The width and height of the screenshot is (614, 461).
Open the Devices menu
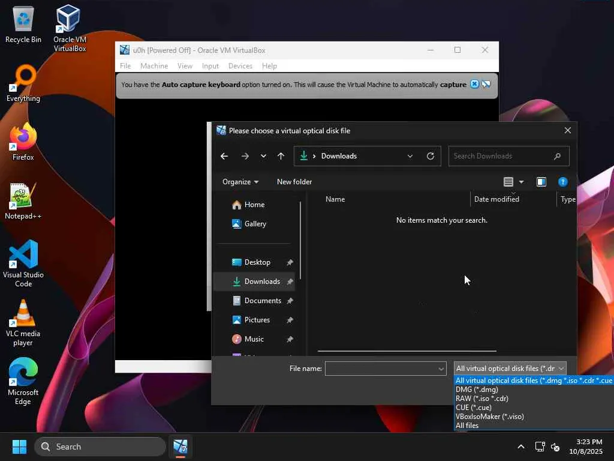pyautogui.click(x=240, y=66)
